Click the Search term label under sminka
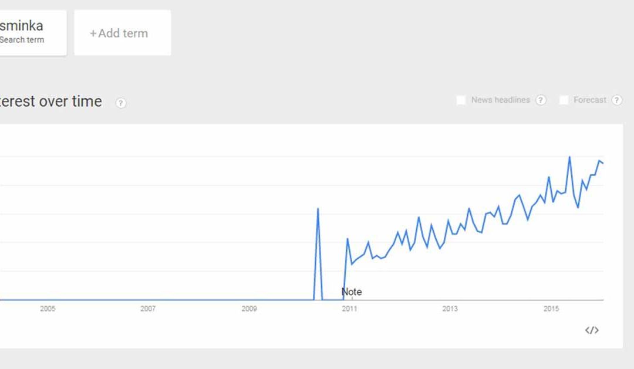Image resolution: width=634 pixels, height=369 pixels. [x=22, y=40]
